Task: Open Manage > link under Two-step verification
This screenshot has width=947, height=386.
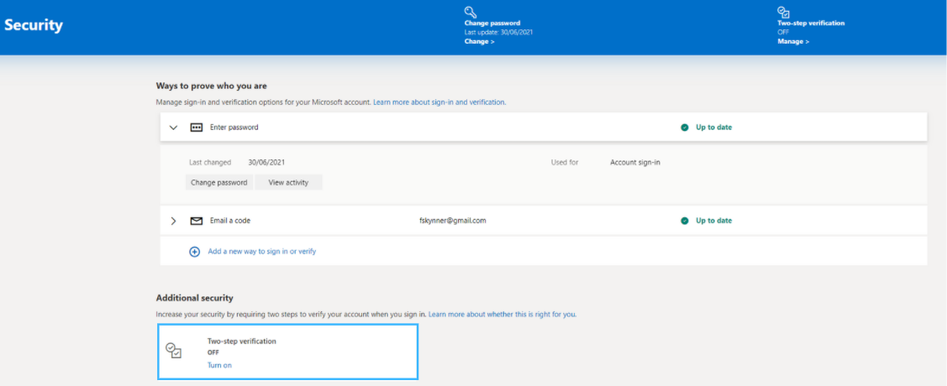Action: [793, 42]
